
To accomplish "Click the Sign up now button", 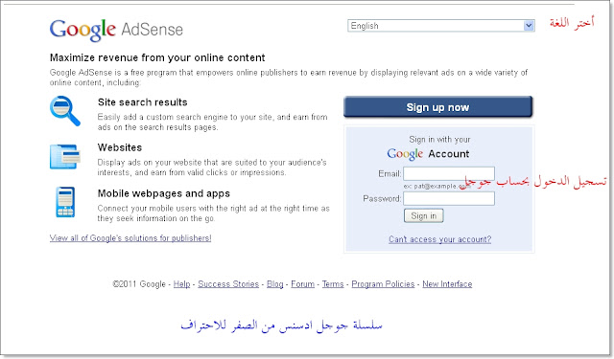I will click(437, 107).
